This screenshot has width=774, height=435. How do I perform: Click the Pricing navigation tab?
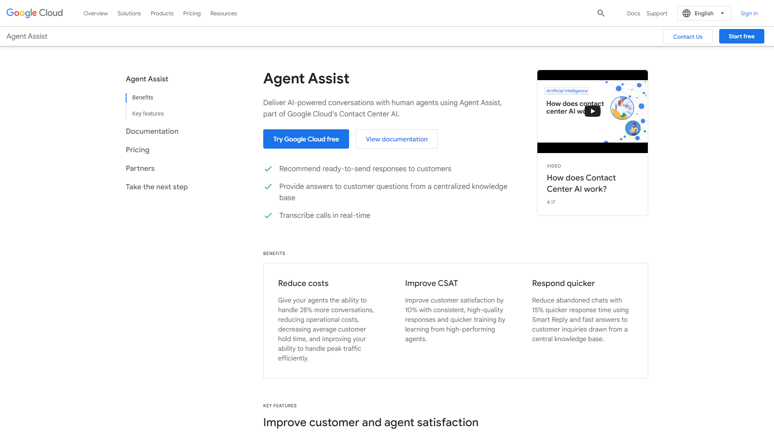192,13
